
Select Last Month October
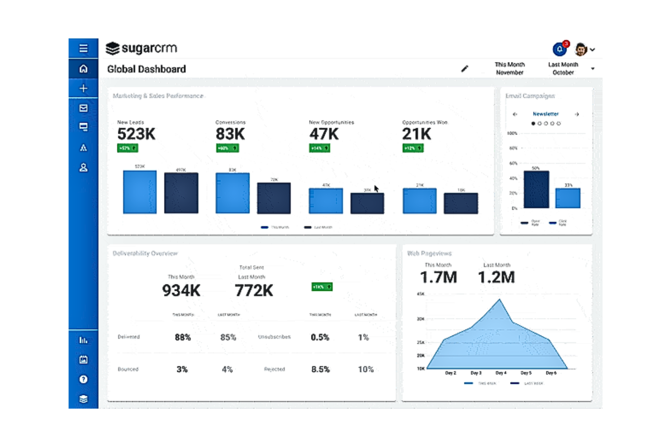tap(563, 68)
